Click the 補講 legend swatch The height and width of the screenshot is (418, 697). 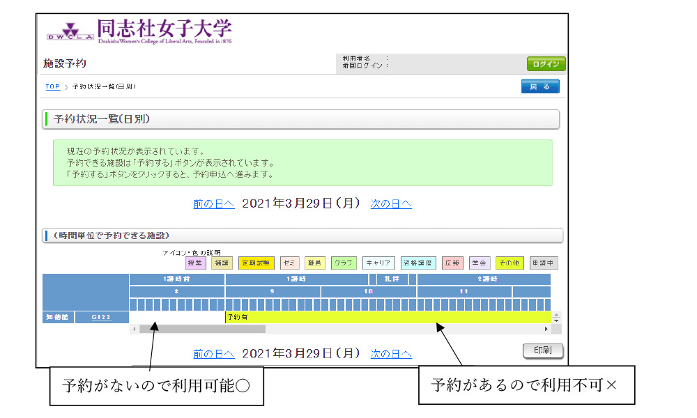coord(222,263)
